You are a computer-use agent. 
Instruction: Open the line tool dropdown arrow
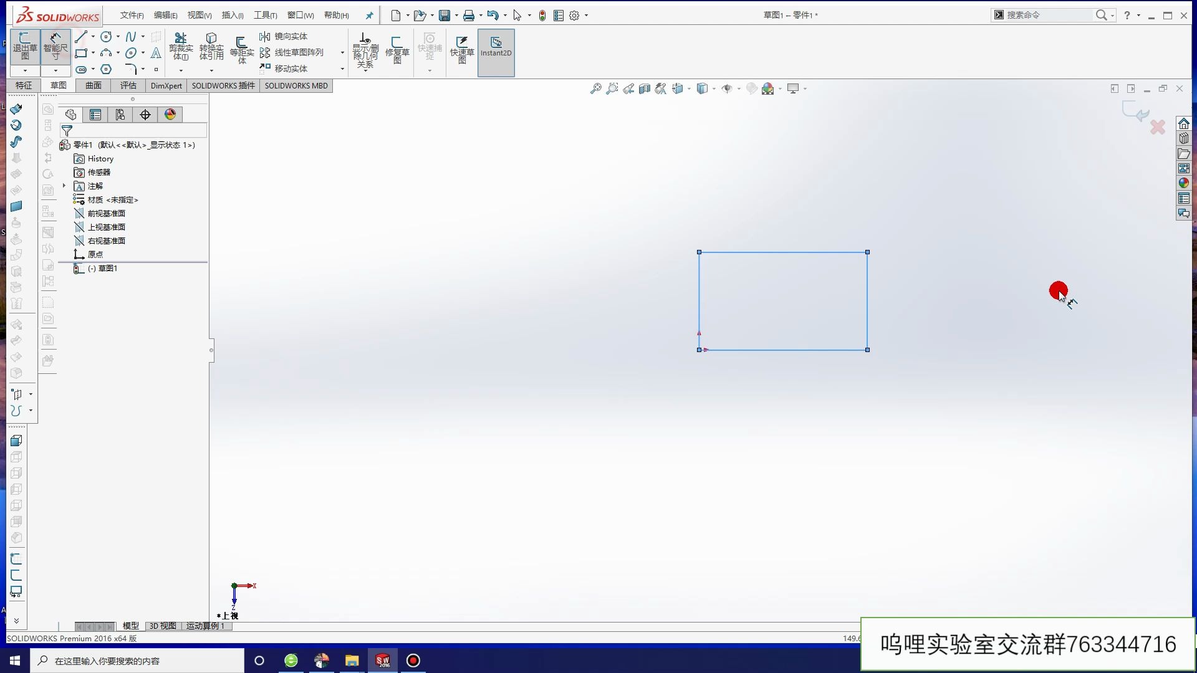click(x=93, y=37)
